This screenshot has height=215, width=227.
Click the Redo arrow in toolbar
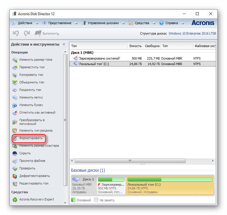point(27,33)
